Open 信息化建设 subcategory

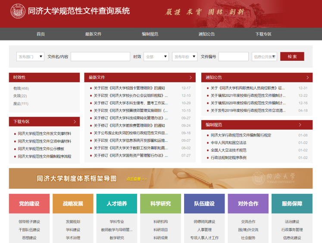pos(292,238)
